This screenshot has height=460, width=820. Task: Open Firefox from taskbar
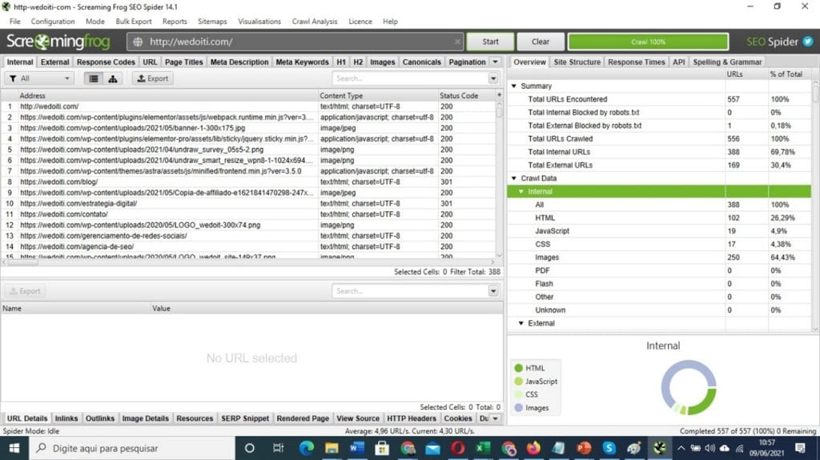(x=533, y=448)
